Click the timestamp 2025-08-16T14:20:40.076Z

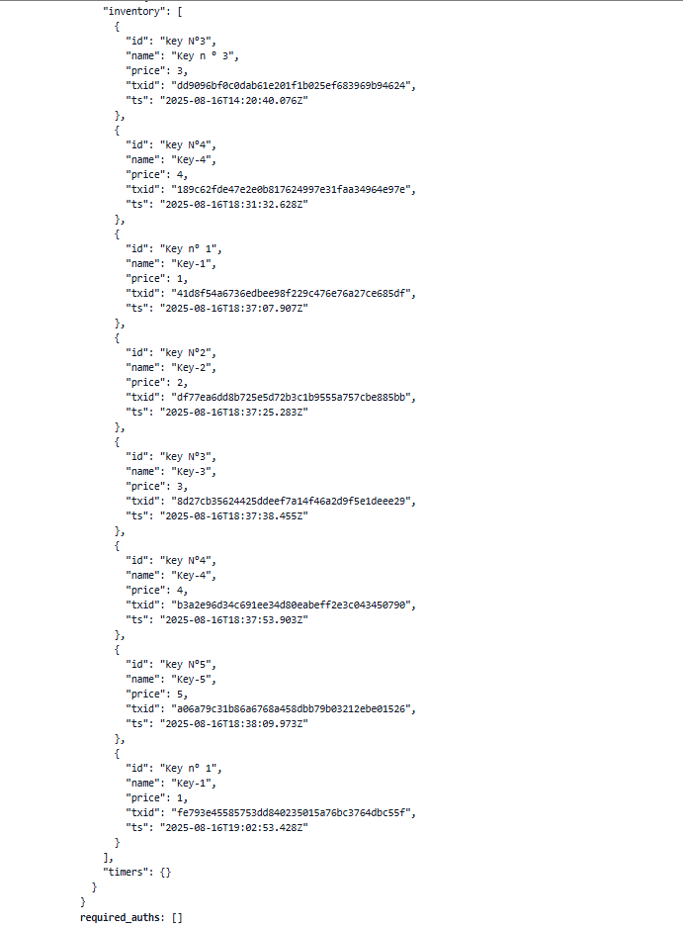pos(234,100)
